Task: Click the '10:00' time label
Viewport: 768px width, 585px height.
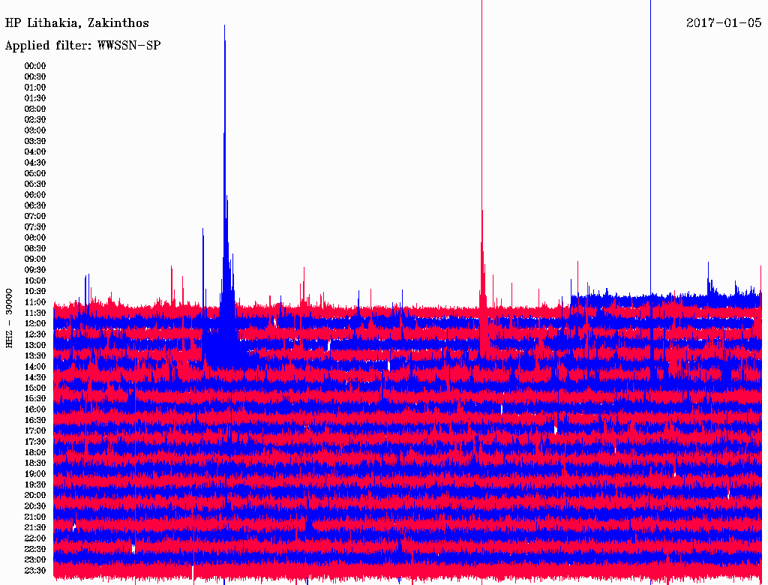Action: pyautogui.click(x=35, y=280)
